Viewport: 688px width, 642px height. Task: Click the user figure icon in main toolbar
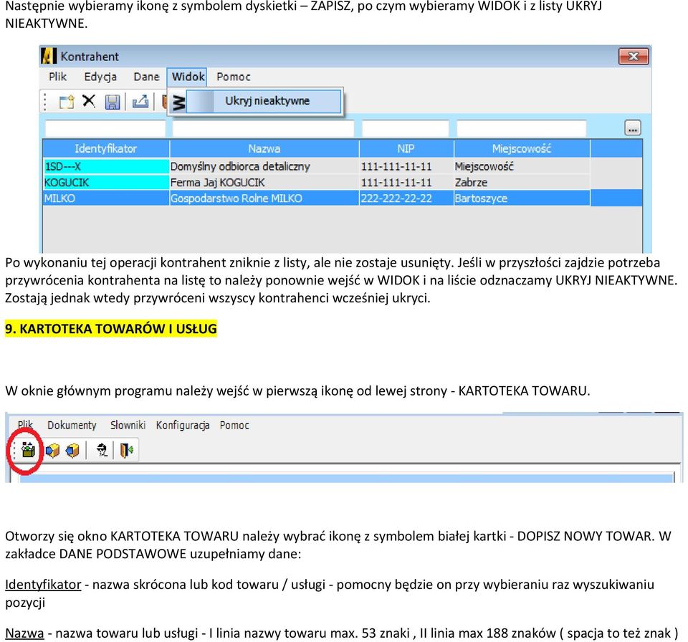pos(102,450)
